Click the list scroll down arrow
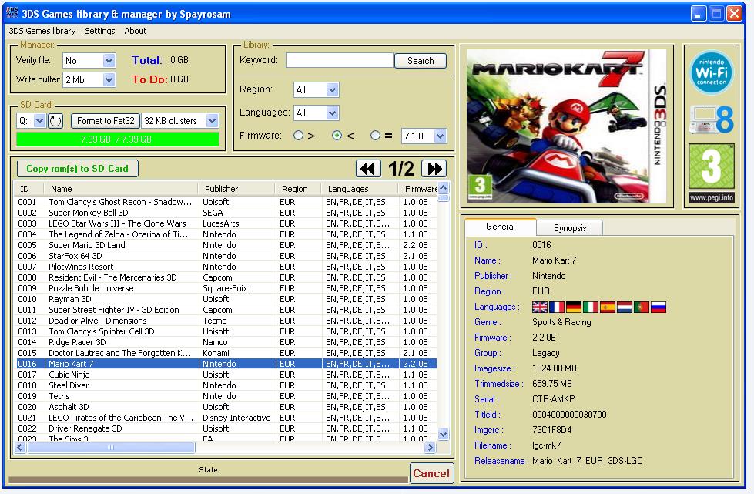754x494 pixels. coord(444,435)
